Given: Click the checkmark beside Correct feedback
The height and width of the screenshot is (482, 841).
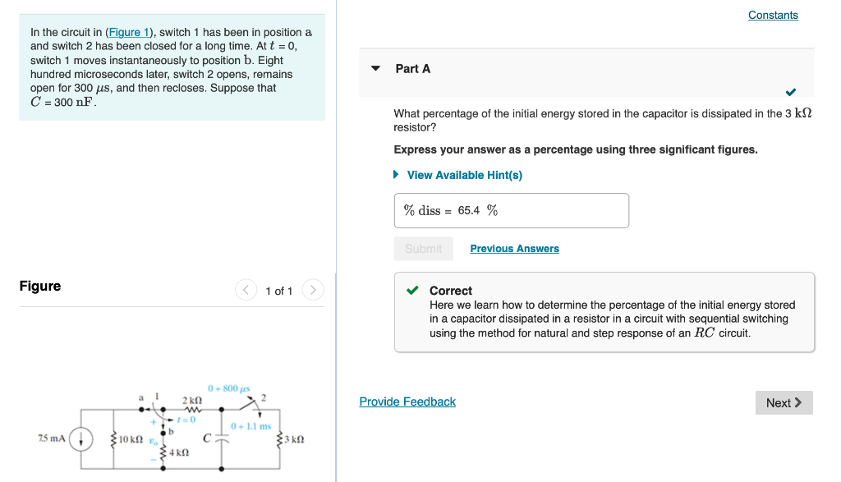Looking at the screenshot, I should (412, 290).
